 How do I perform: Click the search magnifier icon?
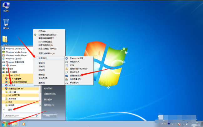[37, 116]
